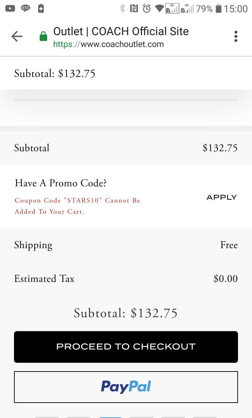Image resolution: width=252 pixels, height=418 pixels.
Task: Tap the Bluetooth status icon
Action: point(122,8)
